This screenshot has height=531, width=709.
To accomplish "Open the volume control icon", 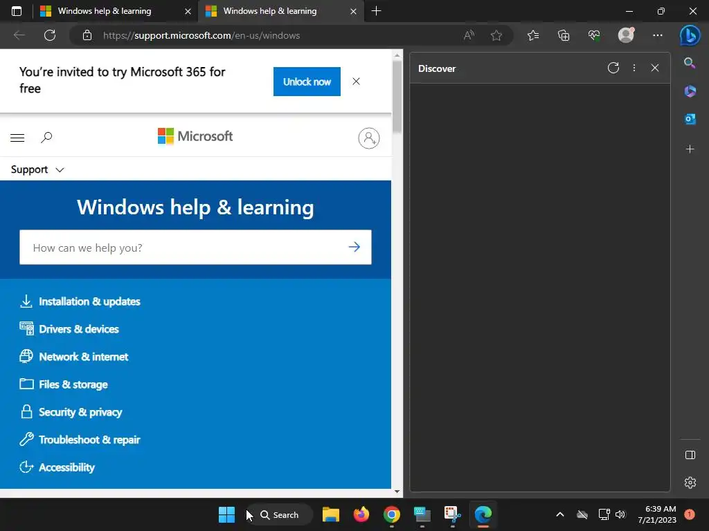I will [x=620, y=514].
